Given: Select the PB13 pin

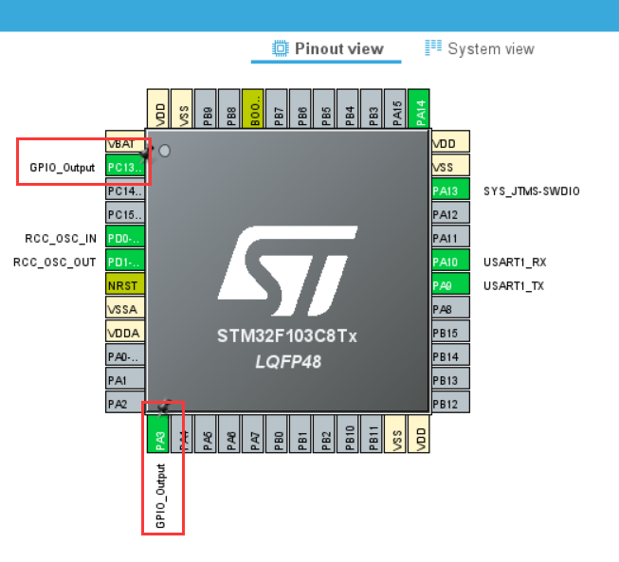Looking at the screenshot, I should pos(450,380).
